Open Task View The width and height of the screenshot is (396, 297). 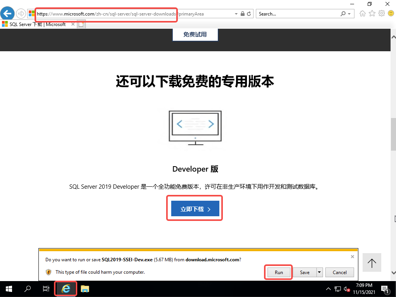pyautogui.click(x=46, y=289)
